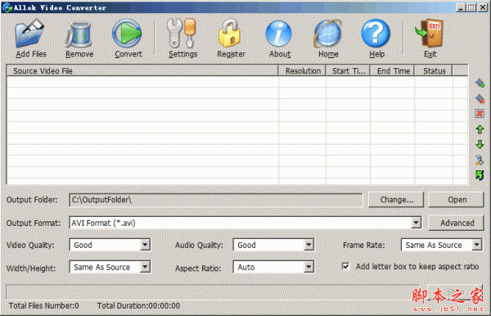Screen dimensions: 491x316
Task: Click the Exit door icon
Action: (x=430, y=33)
